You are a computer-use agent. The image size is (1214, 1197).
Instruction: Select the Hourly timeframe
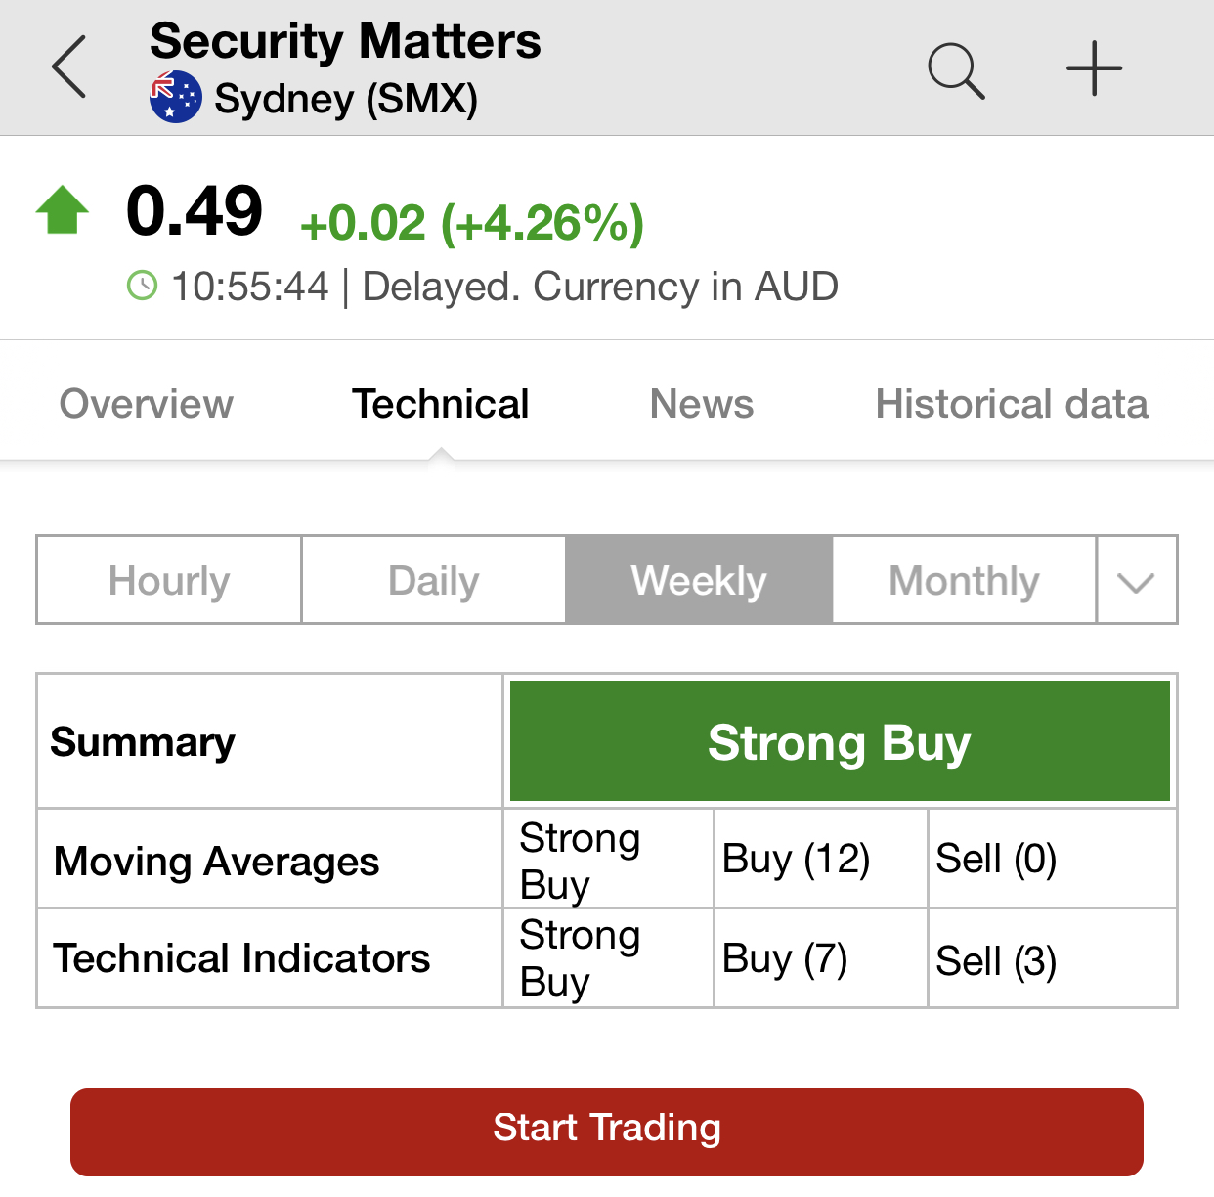click(169, 580)
